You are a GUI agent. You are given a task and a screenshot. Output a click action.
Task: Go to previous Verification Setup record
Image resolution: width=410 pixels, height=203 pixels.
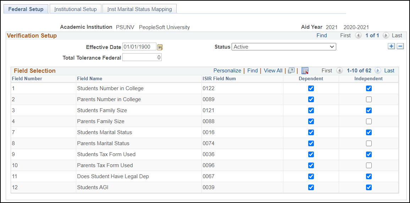[x=359, y=35]
